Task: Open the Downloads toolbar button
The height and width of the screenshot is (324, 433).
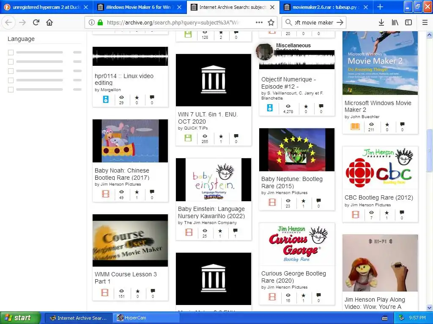Action: click(x=381, y=23)
